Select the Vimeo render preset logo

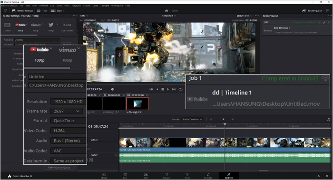pos(36,25)
